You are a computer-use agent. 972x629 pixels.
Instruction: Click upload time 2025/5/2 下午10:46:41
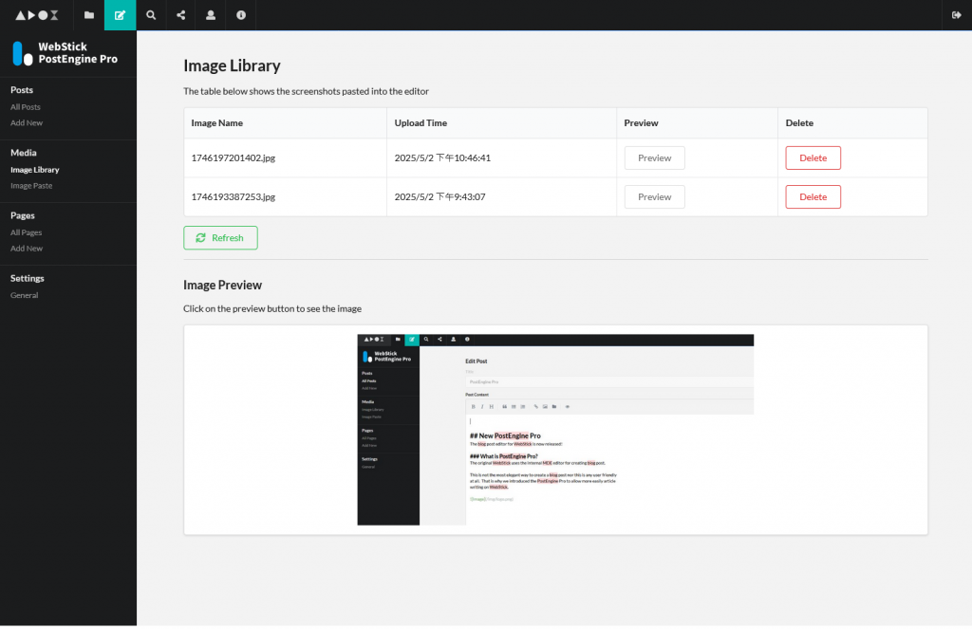click(x=442, y=158)
